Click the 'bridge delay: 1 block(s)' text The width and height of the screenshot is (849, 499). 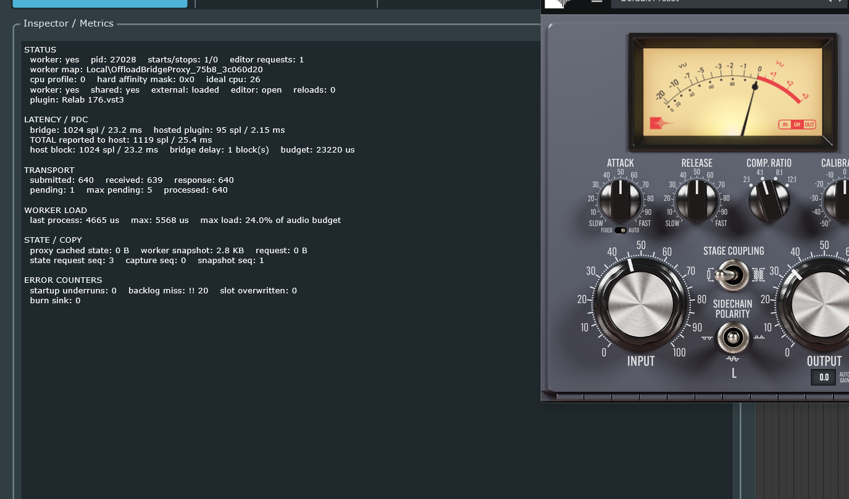click(x=219, y=149)
